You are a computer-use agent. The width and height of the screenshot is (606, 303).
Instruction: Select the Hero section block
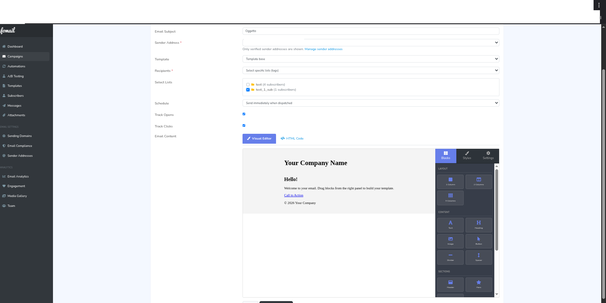click(x=478, y=284)
